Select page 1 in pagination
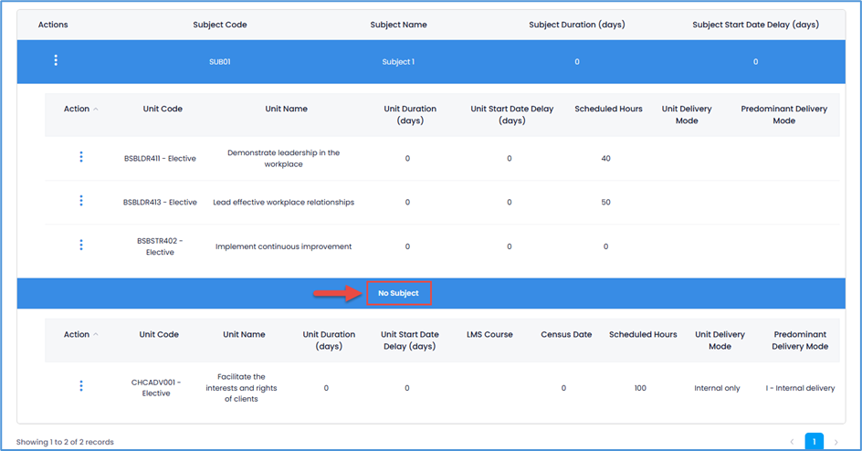Image resolution: width=862 pixels, height=451 pixels. pos(814,442)
